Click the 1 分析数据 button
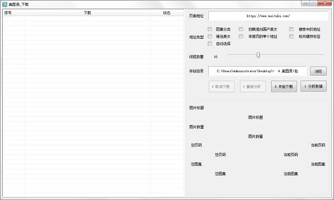This screenshot has height=200, width=334. point(313,86)
